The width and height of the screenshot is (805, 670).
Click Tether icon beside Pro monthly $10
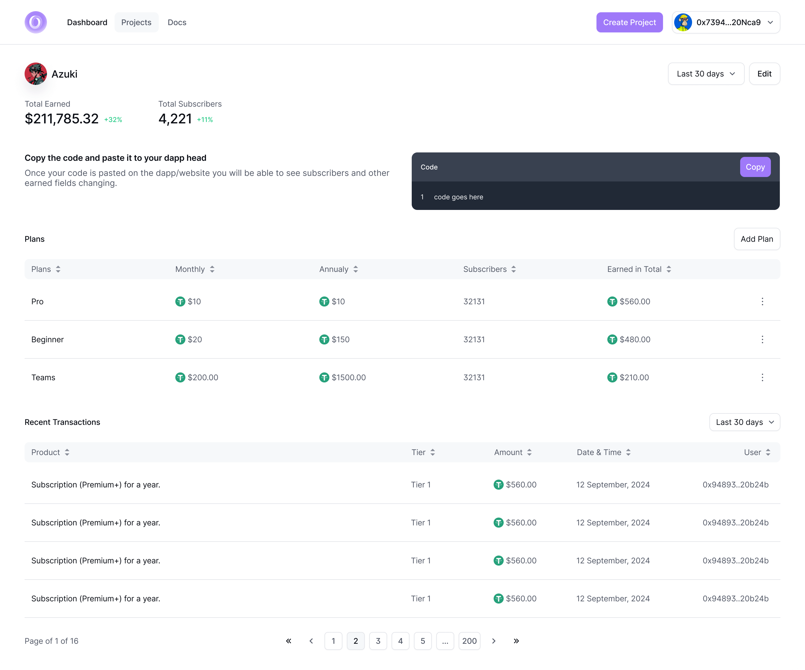(x=180, y=302)
